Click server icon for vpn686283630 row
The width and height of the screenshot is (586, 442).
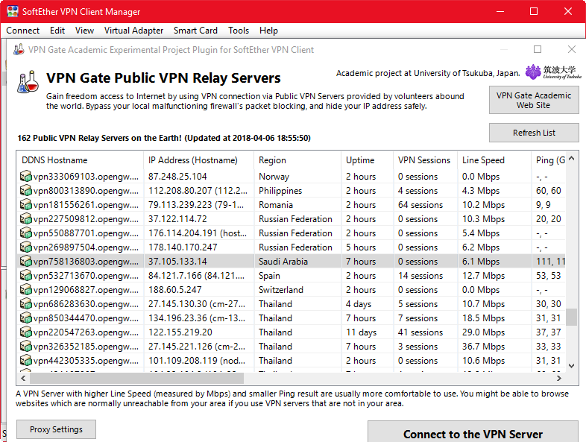click(26, 304)
